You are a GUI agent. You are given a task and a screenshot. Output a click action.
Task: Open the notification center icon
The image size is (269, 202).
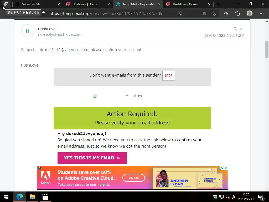tap(261, 197)
